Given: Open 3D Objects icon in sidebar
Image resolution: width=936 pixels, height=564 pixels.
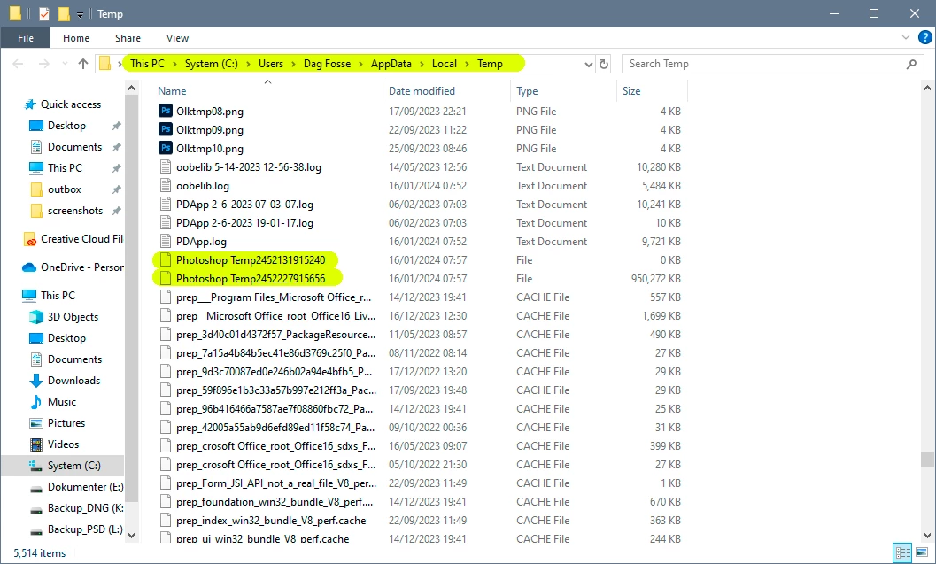Looking at the screenshot, I should click(x=36, y=316).
